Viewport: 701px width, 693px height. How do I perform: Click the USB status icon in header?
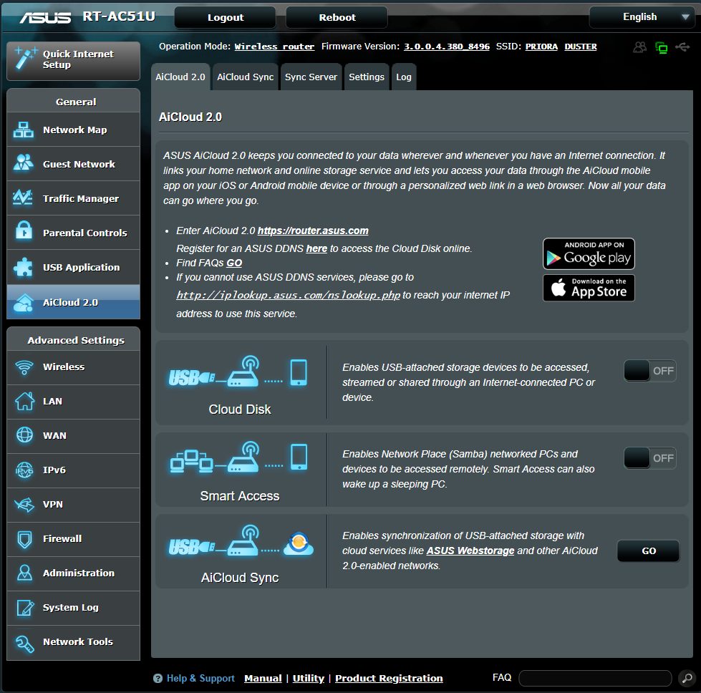(682, 47)
